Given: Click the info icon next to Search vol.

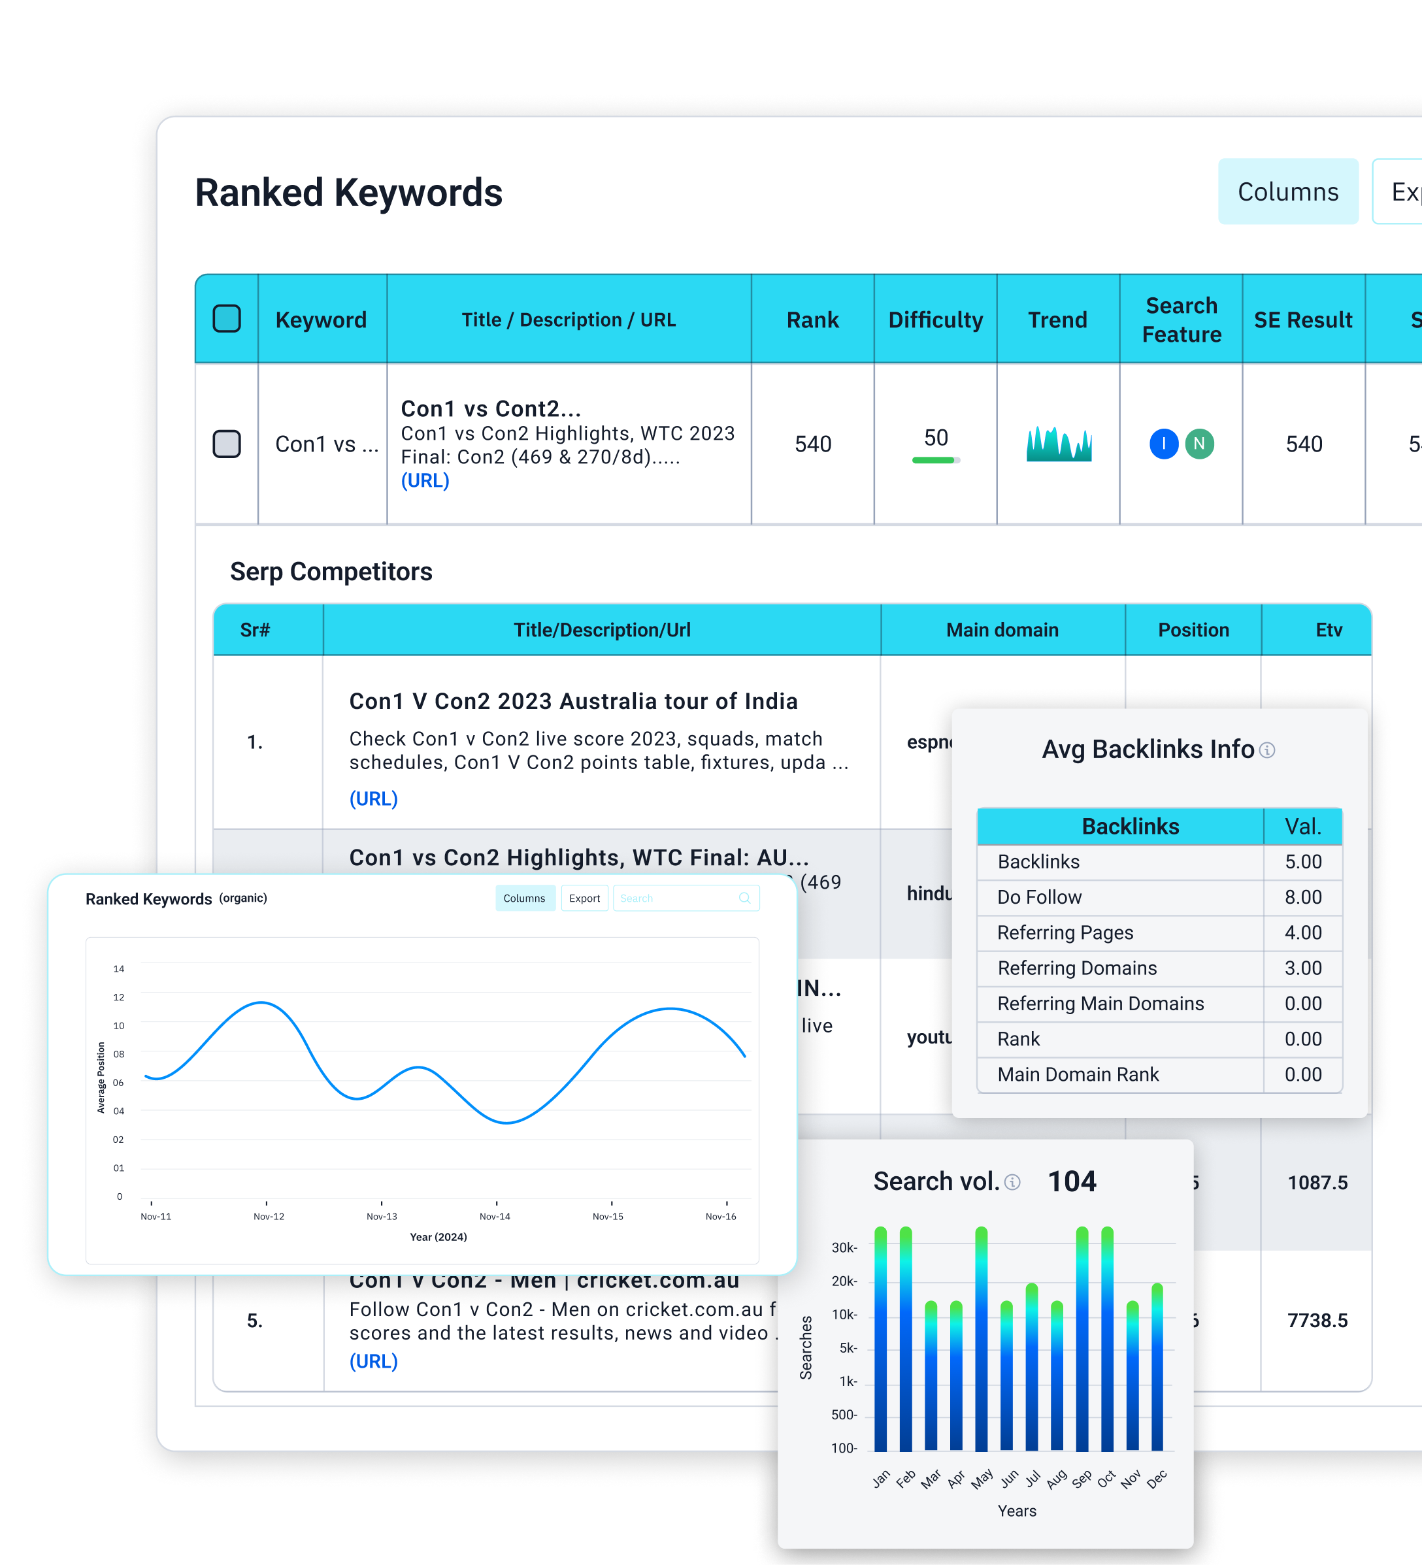Looking at the screenshot, I should (x=1012, y=1182).
